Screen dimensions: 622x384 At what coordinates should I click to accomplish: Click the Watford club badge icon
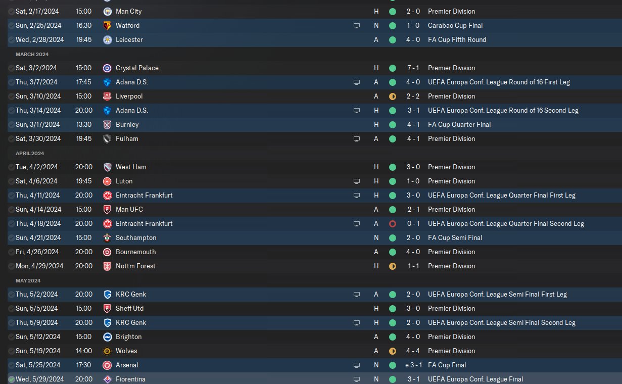pos(107,25)
